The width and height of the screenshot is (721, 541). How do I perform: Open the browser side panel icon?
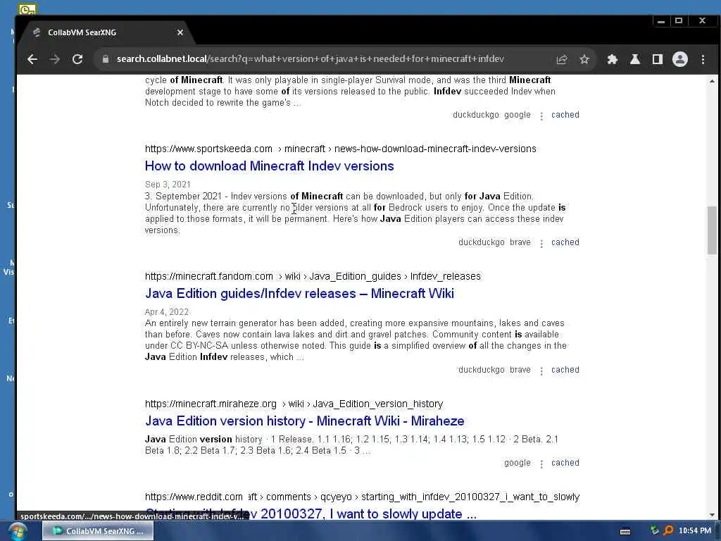657,59
